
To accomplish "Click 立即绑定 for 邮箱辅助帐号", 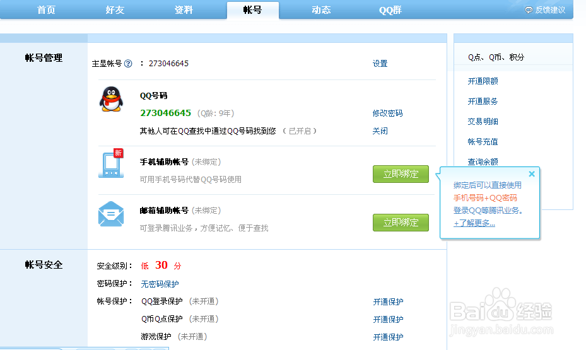I will (401, 223).
